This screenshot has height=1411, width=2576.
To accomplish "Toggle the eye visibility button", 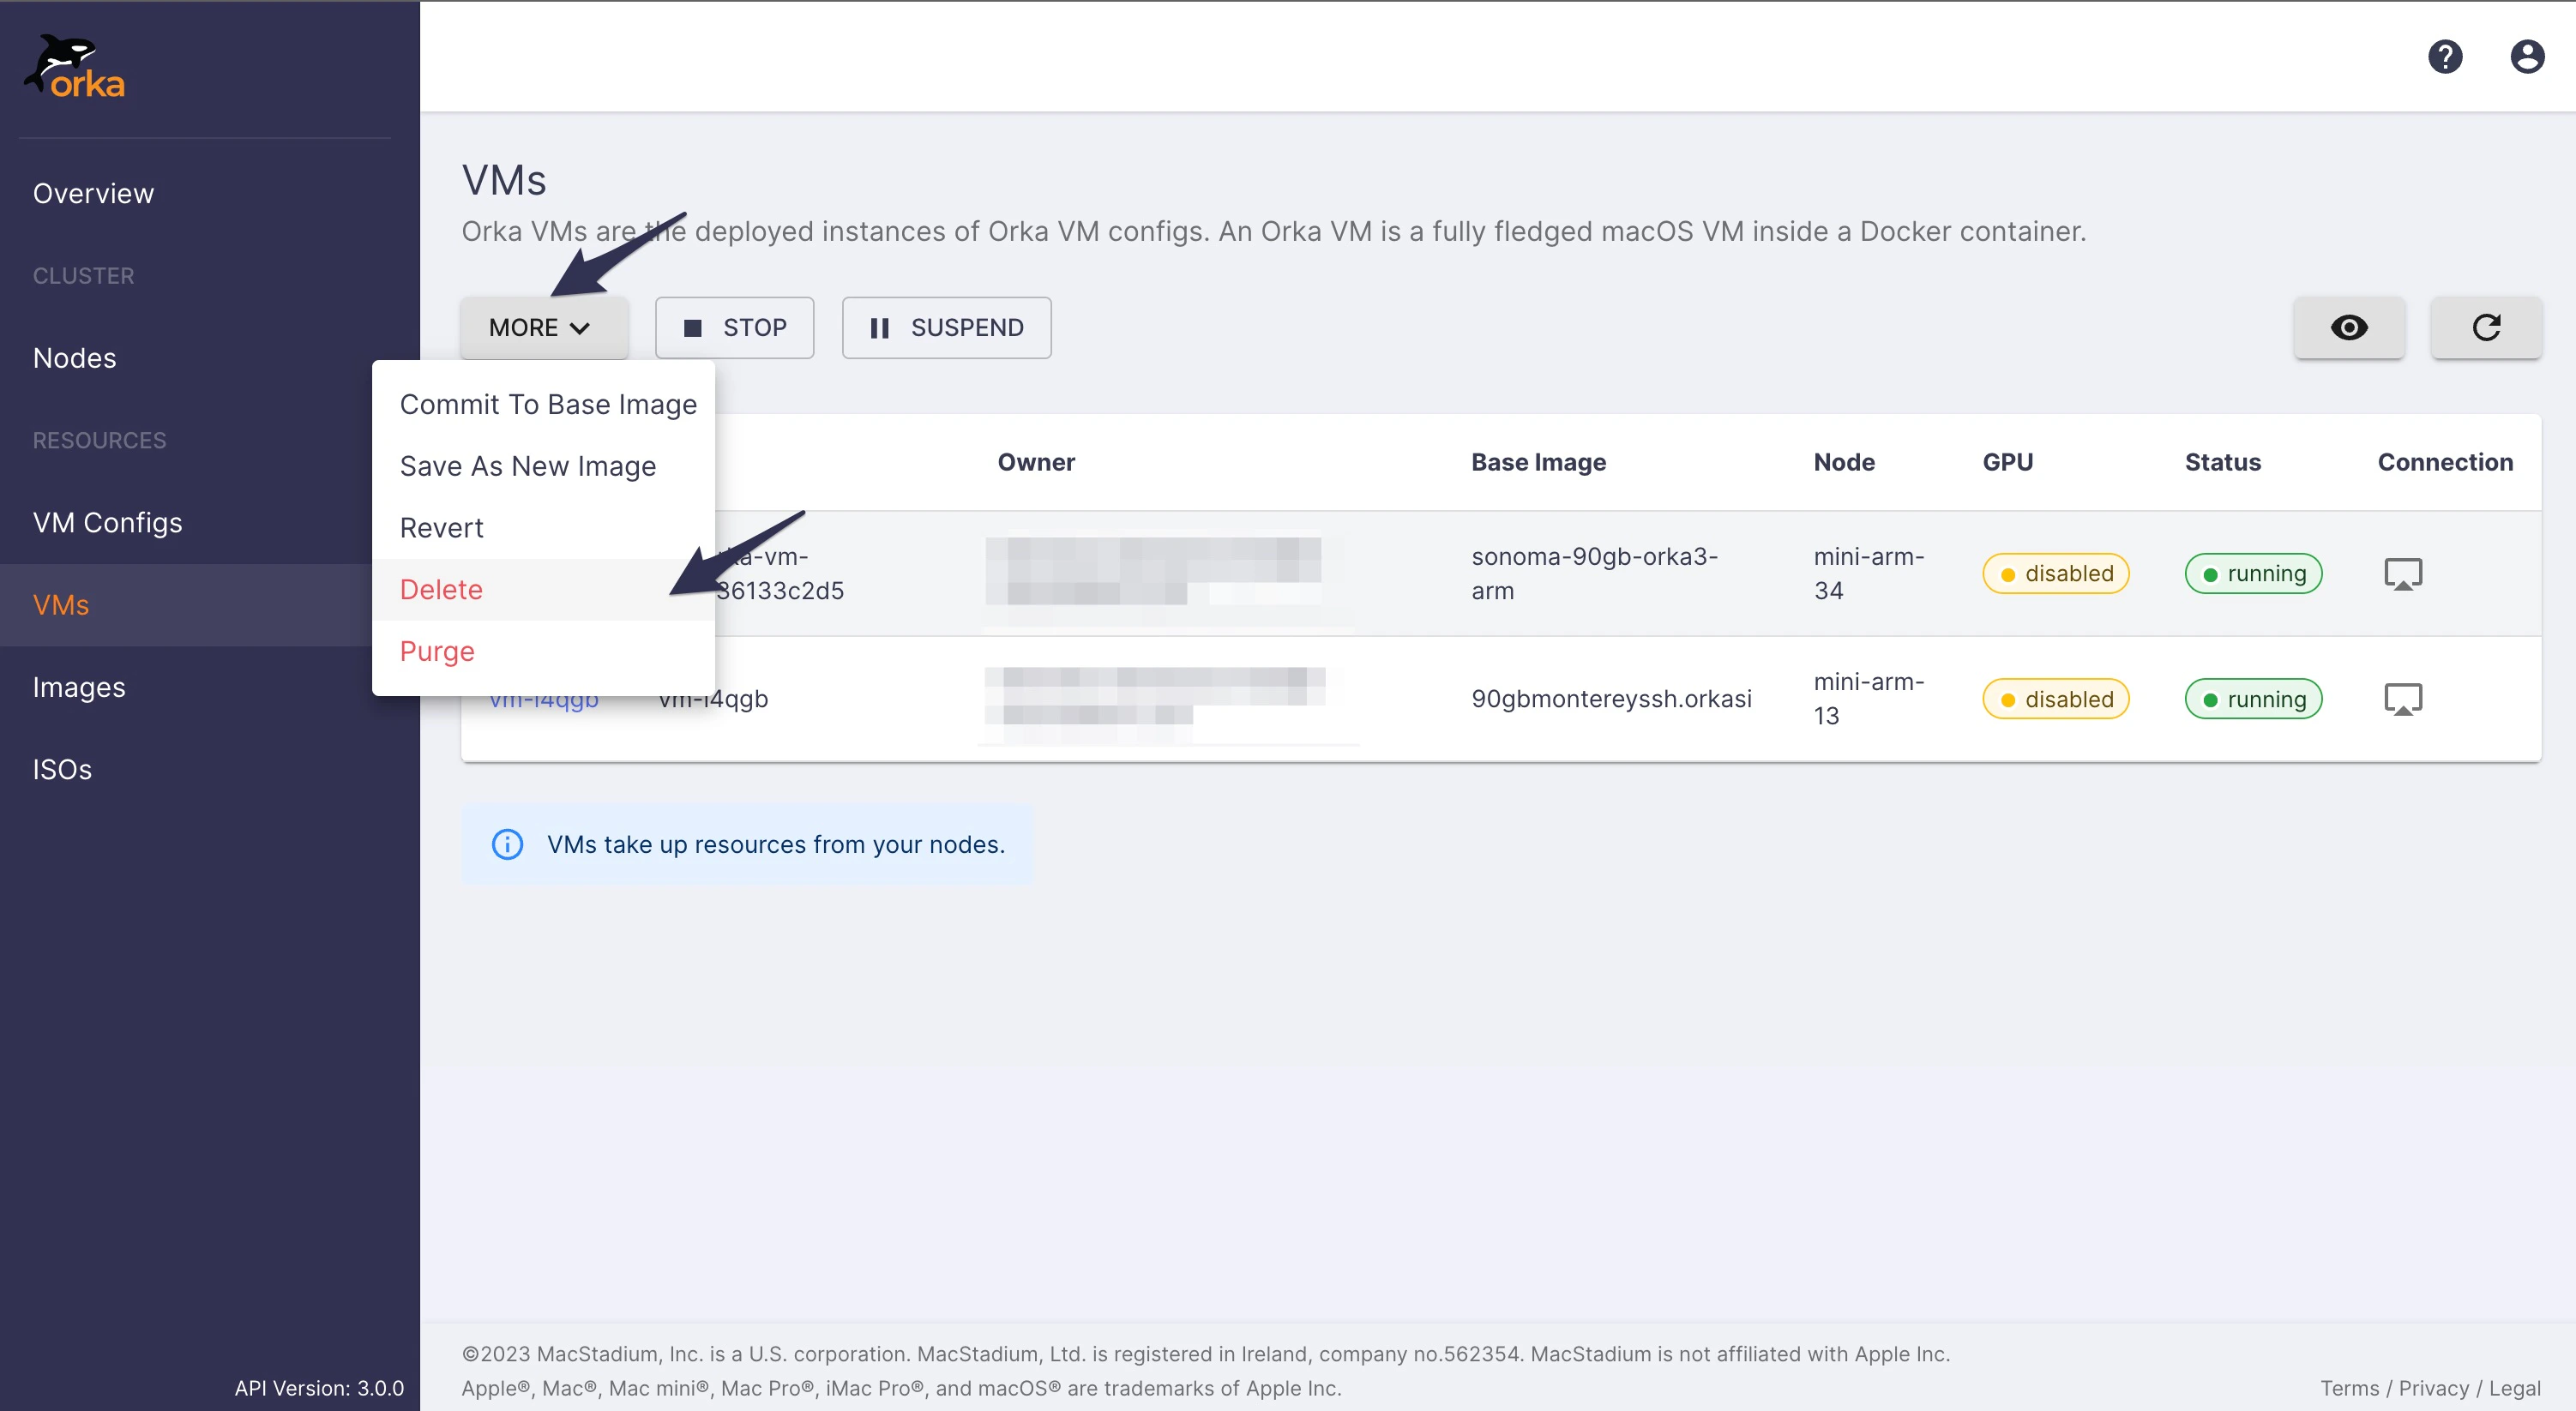I will pyautogui.click(x=2348, y=328).
